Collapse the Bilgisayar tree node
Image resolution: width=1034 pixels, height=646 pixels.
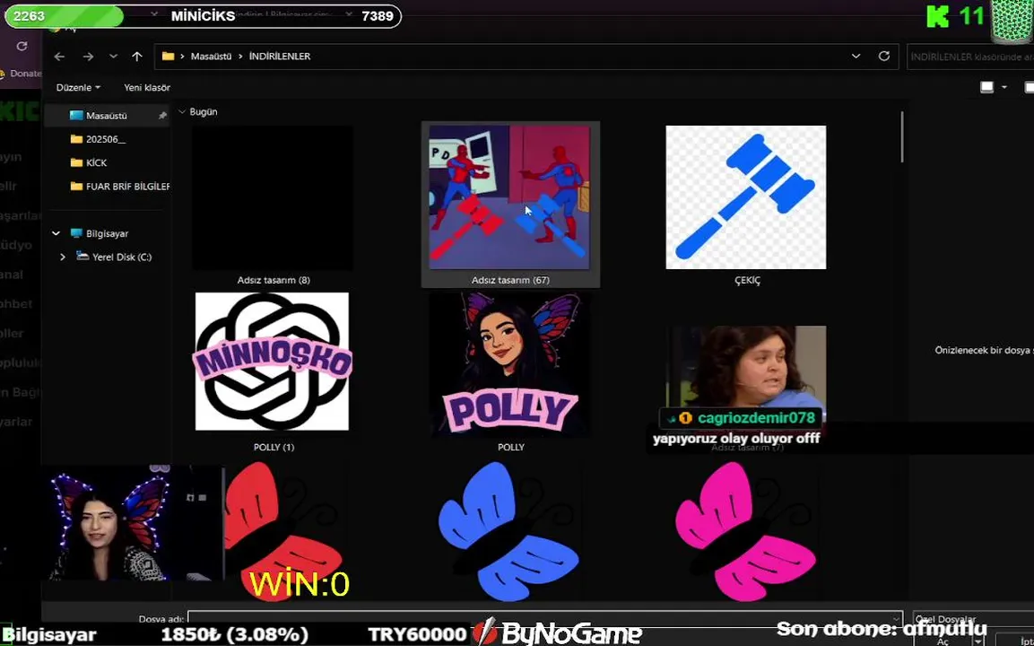point(56,233)
